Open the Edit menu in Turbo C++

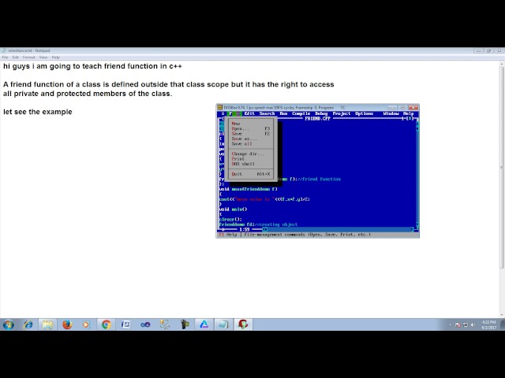click(249, 113)
